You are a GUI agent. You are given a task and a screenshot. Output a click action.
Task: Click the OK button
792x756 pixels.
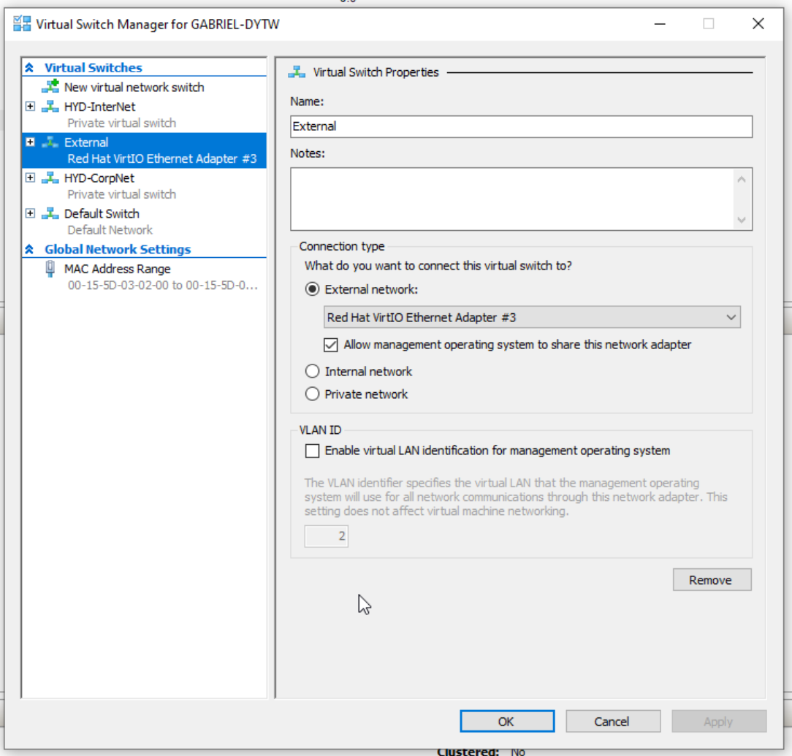(x=507, y=721)
